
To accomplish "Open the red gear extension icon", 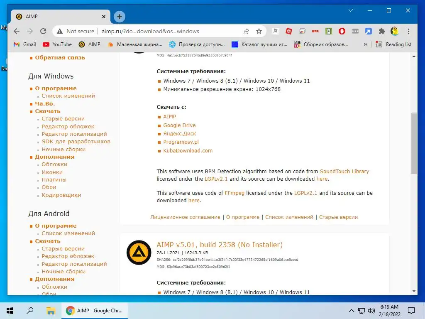I will (x=289, y=31).
